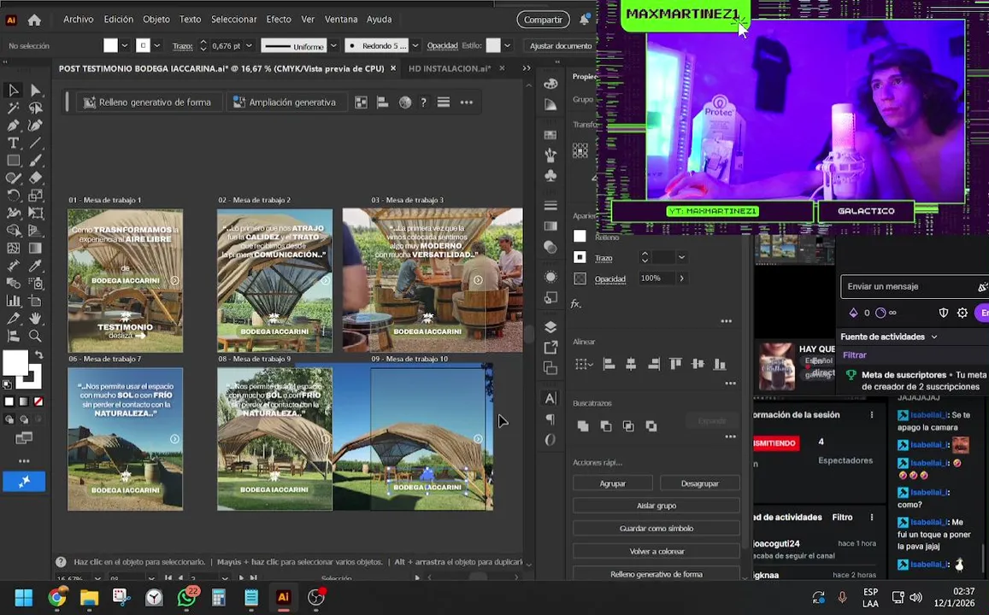Image resolution: width=989 pixels, height=615 pixels.
Task: Click the Compartir button
Action: (543, 20)
